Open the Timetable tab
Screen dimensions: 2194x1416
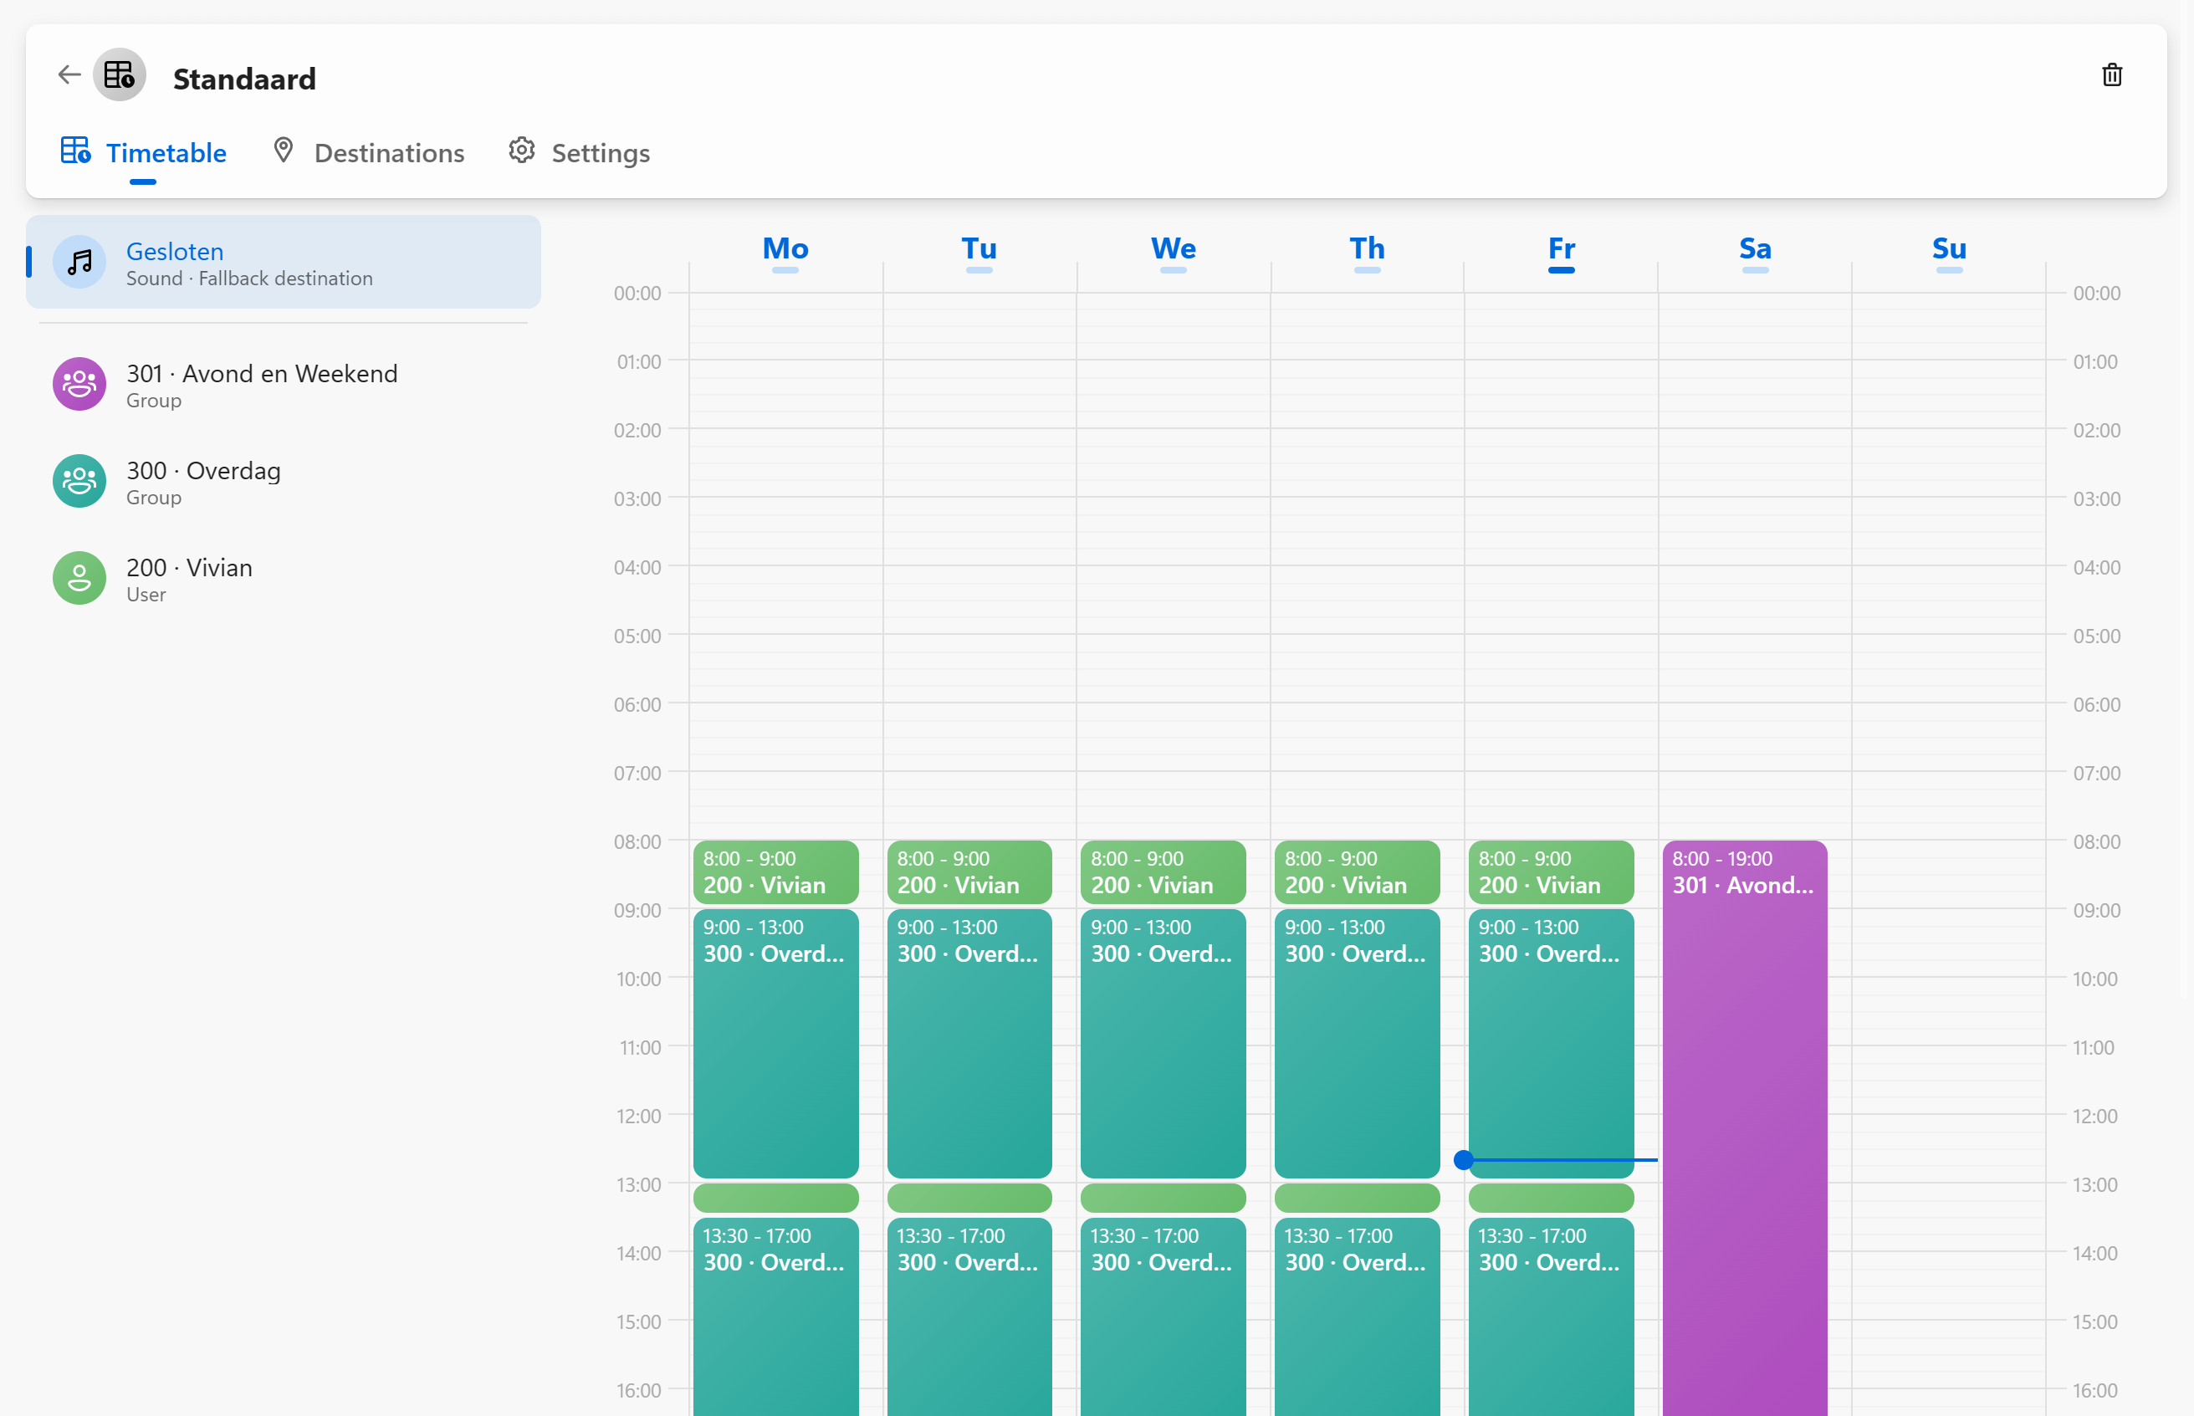pyautogui.click(x=143, y=152)
